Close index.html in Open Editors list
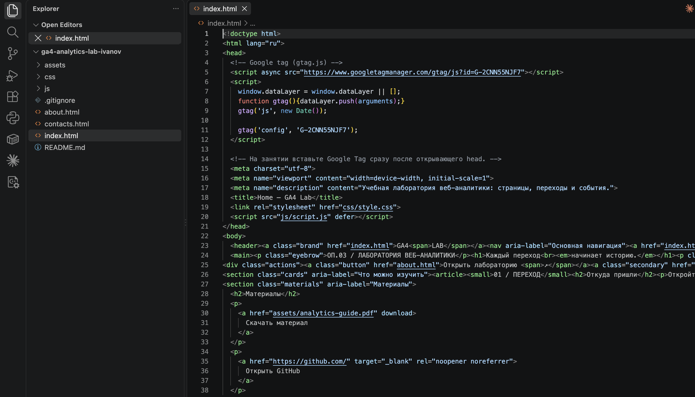 38,38
